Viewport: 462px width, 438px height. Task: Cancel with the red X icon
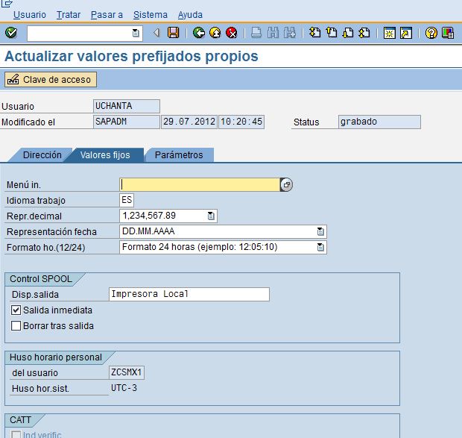(x=232, y=32)
